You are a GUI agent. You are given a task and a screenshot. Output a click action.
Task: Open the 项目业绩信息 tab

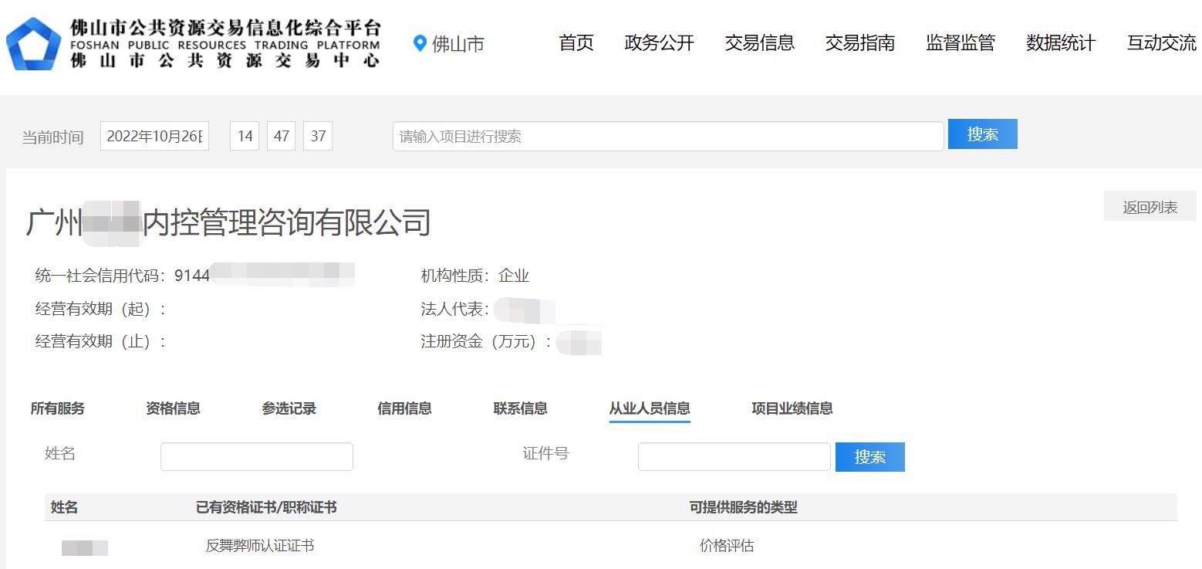click(x=792, y=408)
